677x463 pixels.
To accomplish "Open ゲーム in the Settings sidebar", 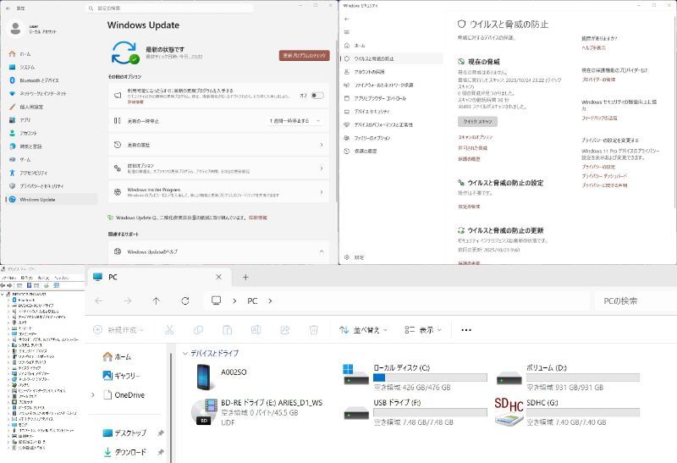I will [x=51, y=159].
